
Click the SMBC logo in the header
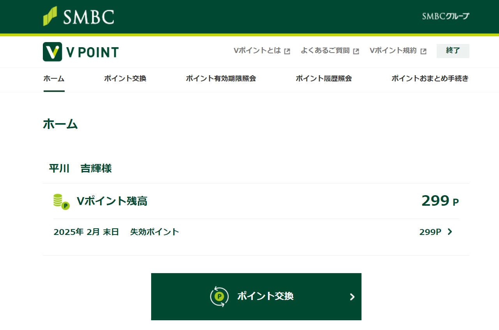click(x=78, y=16)
